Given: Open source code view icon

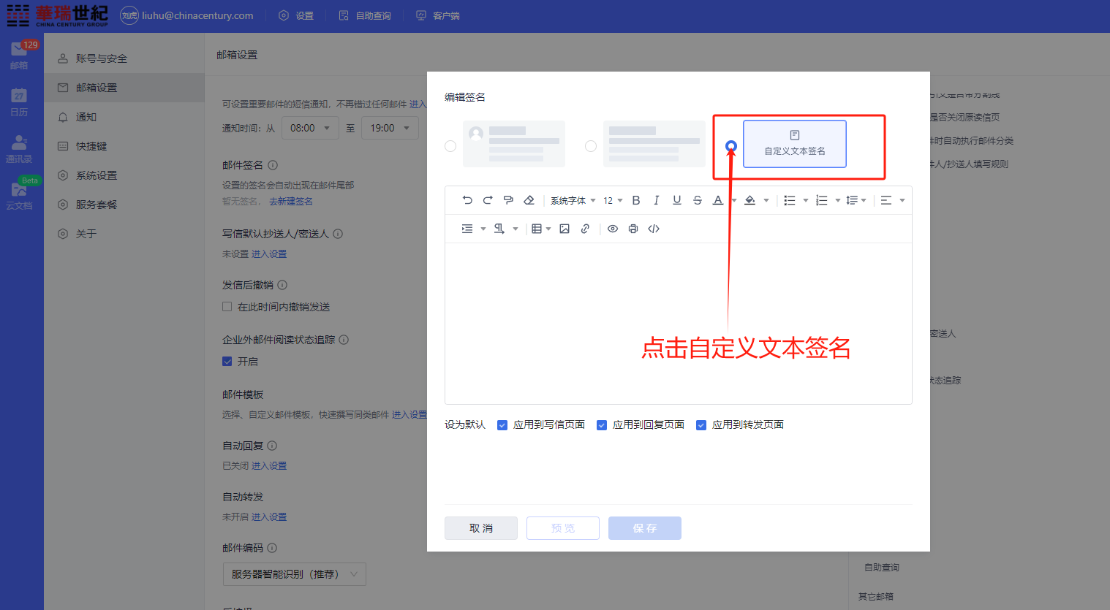Looking at the screenshot, I should click(654, 229).
